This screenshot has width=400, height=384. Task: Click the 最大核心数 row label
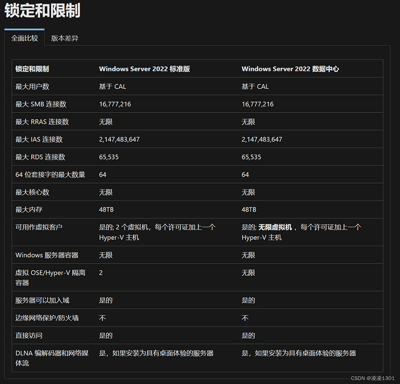[32, 192]
